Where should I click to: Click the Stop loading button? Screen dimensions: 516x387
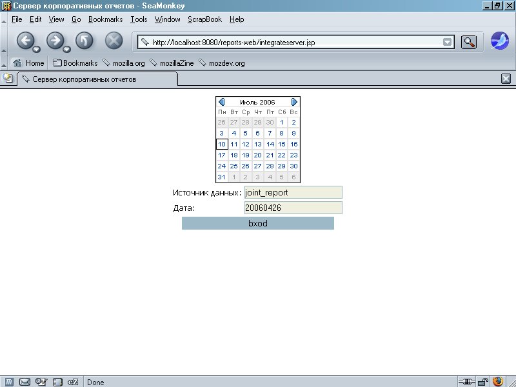114,41
